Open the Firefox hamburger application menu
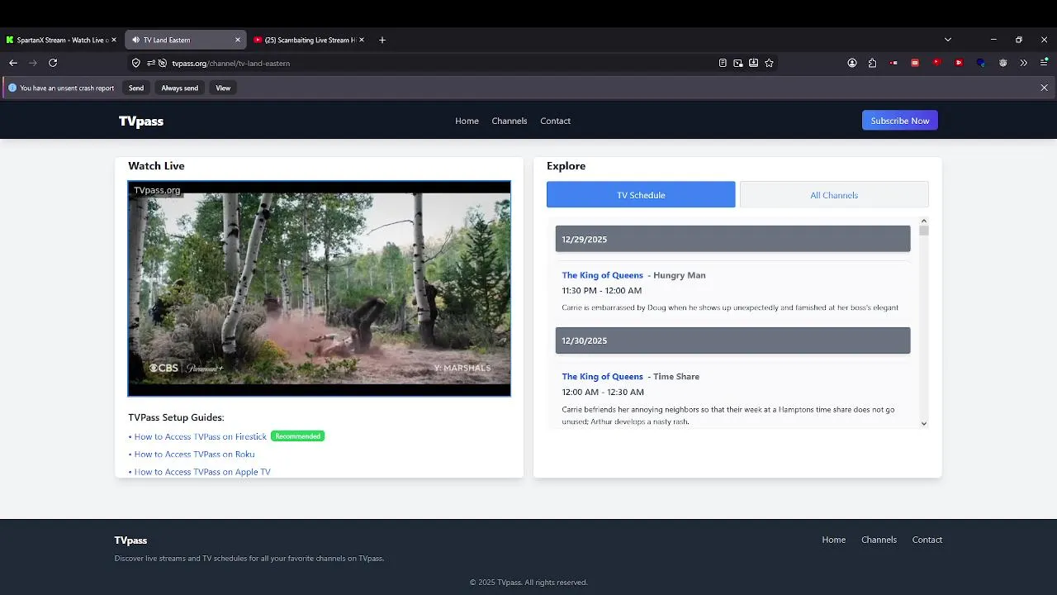Viewport: 1057px width, 595px height. point(1044,63)
